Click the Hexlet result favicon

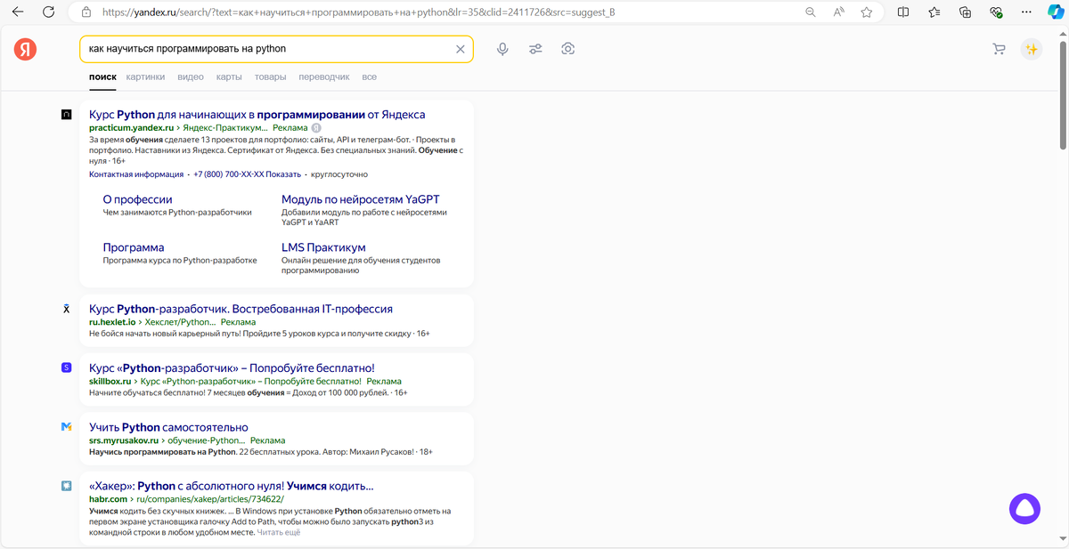tap(66, 309)
